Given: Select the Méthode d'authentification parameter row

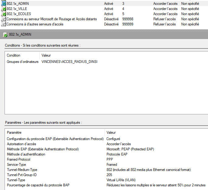Looking at the screenshot, I should pos(106,154).
